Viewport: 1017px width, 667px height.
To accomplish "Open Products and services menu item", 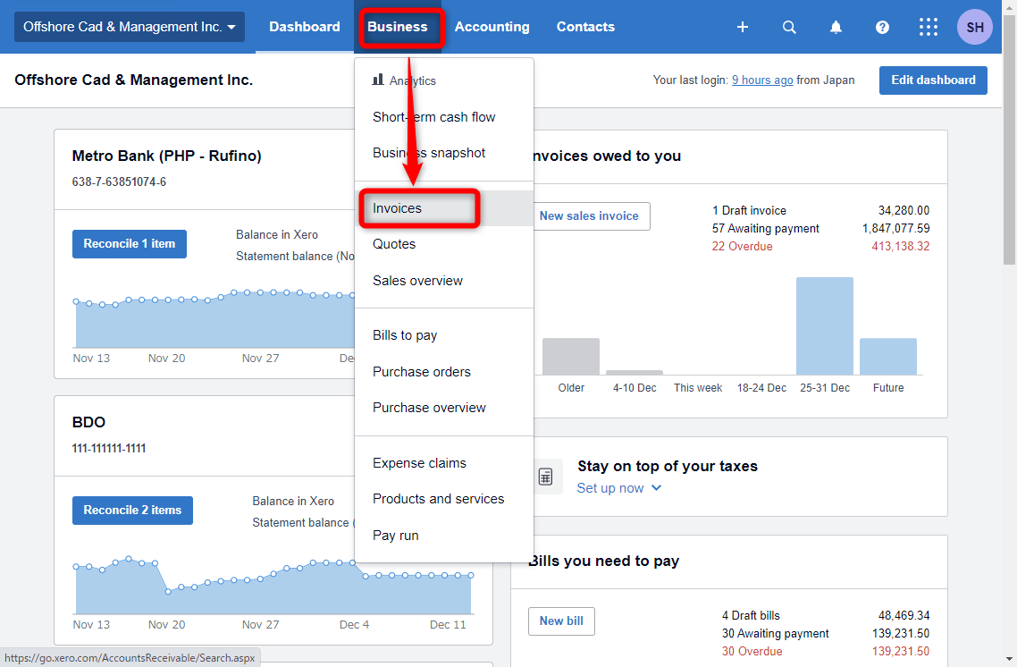I will 443,499.
